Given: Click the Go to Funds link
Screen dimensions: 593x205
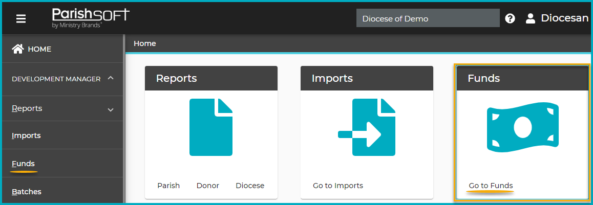Looking at the screenshot, I should 491,186.
